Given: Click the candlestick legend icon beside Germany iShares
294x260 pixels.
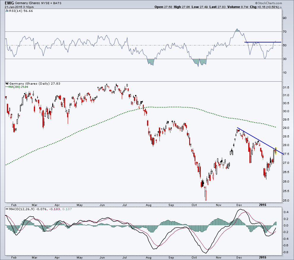Looking at the screenshot, I should tap(7, 84).
